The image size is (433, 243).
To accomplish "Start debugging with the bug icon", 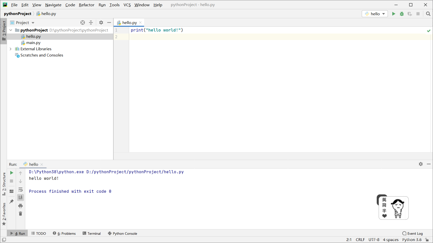I will [x=402, y=14].
